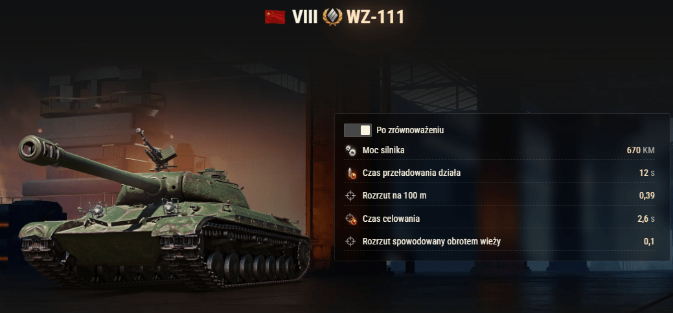
Task: Click the Rozrzut na 100 m label
Action: pos(394,196)
